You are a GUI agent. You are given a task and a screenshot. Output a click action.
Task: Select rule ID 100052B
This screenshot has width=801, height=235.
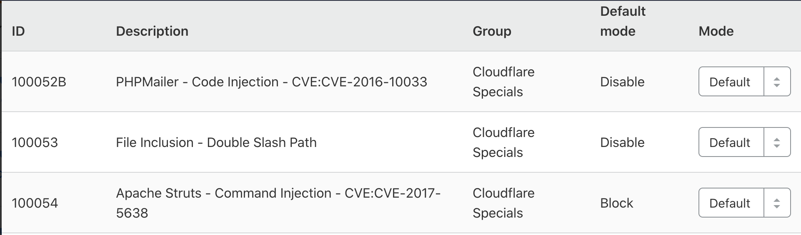coord(39,82)
